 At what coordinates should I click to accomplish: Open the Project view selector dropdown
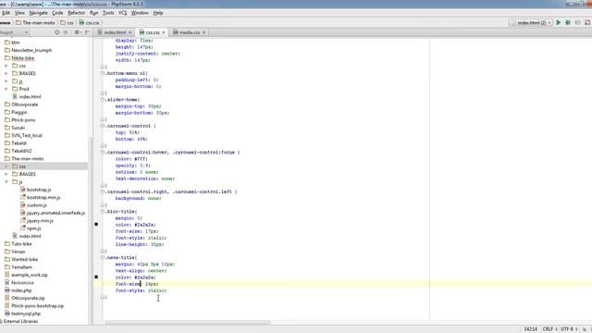pos(27,32)
